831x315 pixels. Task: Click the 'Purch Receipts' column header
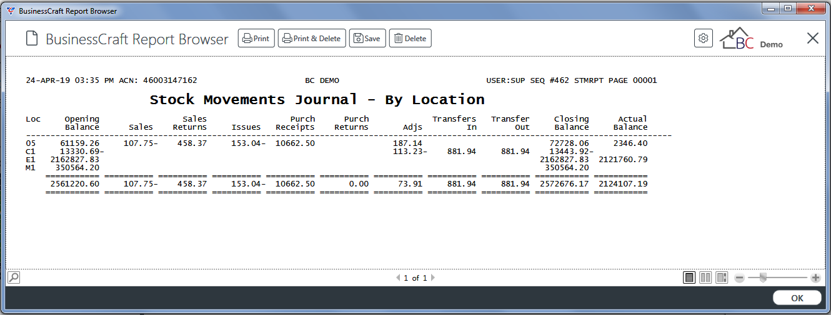coord(296,123)
